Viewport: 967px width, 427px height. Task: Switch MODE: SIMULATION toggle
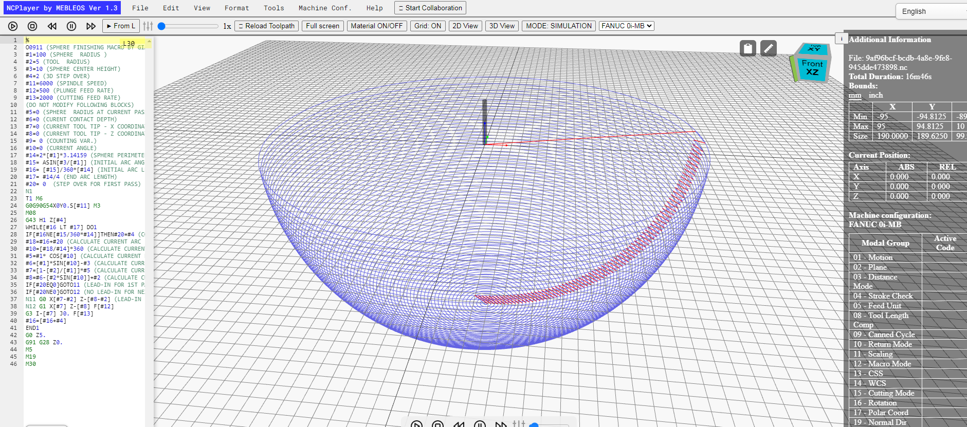[559, 26]
